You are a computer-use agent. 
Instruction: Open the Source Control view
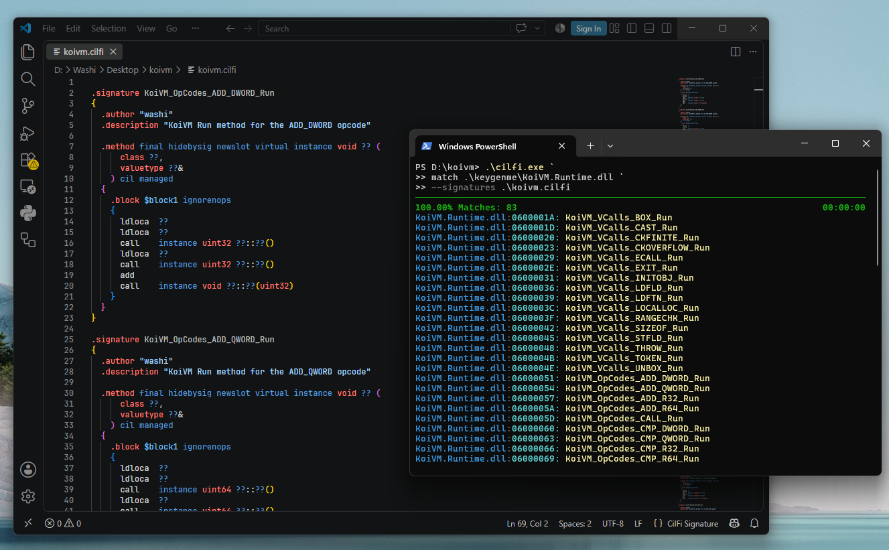pyautogui.click(x=28, y=106)
